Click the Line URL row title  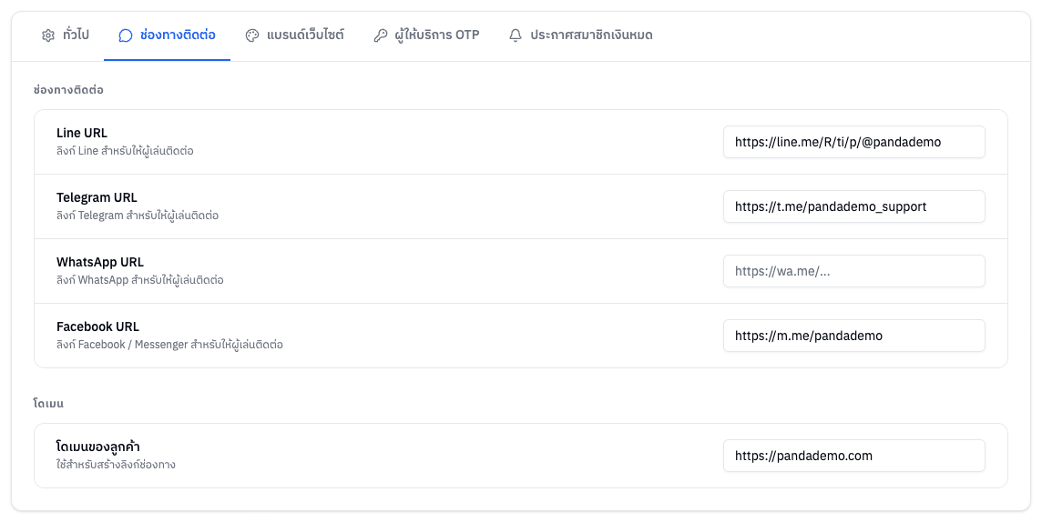click(x=82, y=133)
